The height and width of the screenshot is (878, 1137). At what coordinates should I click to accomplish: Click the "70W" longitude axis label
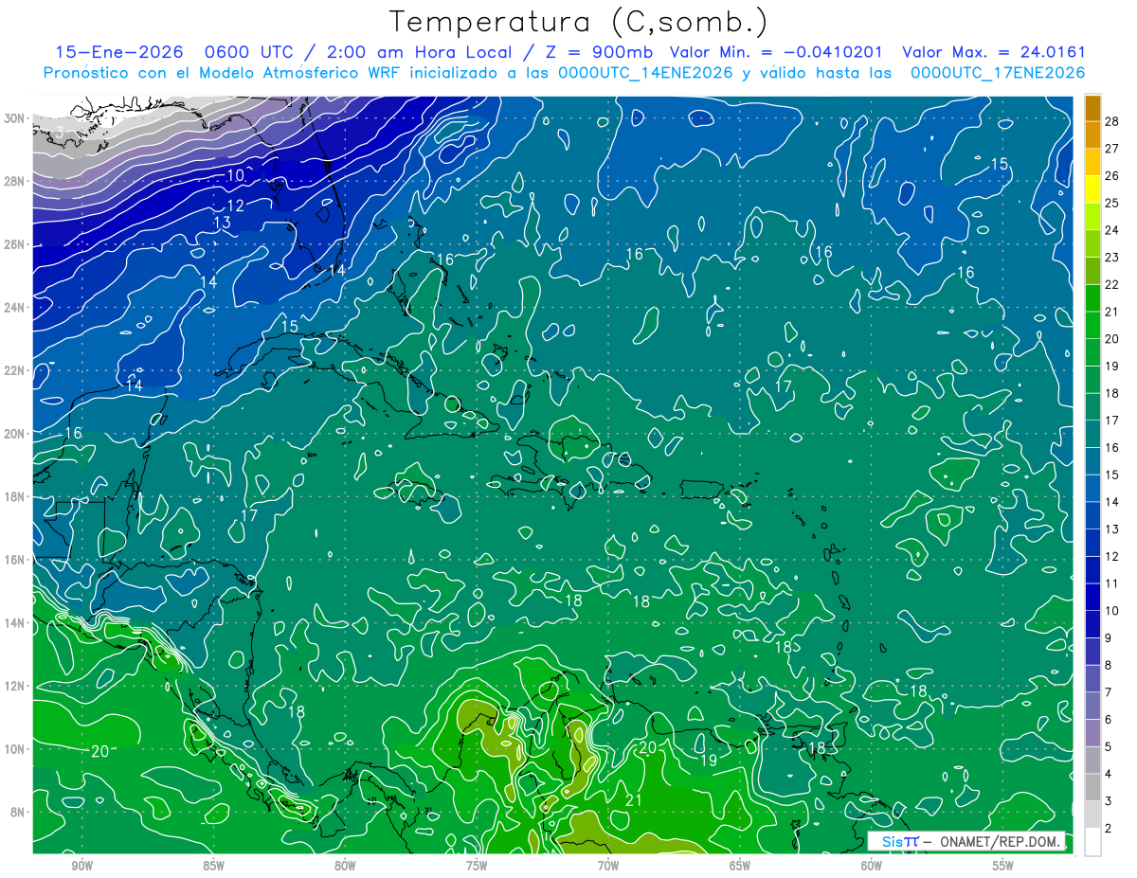(x=608, y=867)
